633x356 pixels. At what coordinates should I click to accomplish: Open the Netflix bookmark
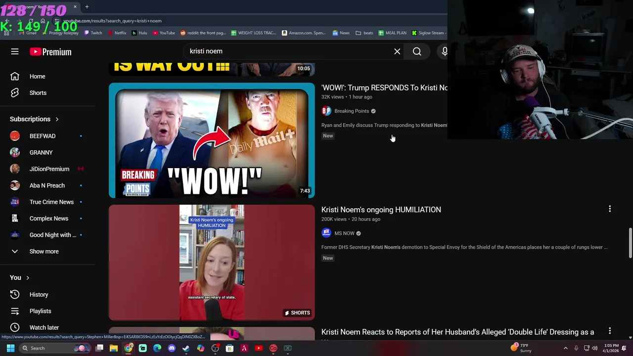(x=117, y=33)
